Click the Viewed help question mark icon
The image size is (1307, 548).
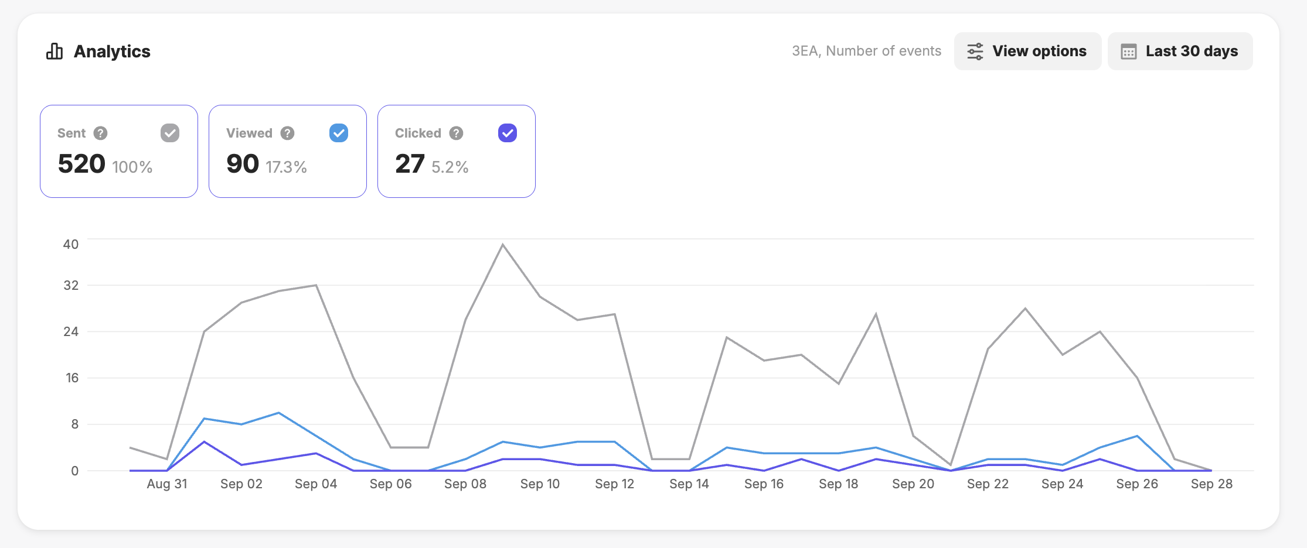point(287,133)
